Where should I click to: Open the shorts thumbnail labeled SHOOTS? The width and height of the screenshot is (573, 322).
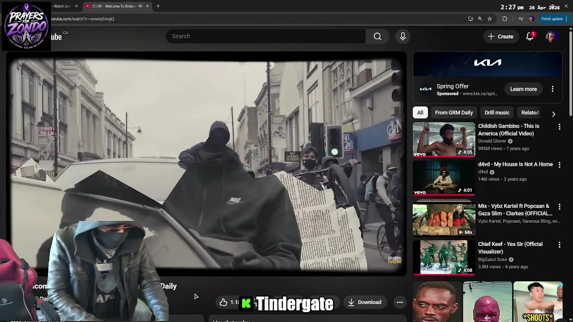coord(538,302)
